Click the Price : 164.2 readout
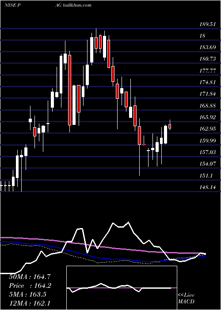The image size is (221, 310). (30, 286)
